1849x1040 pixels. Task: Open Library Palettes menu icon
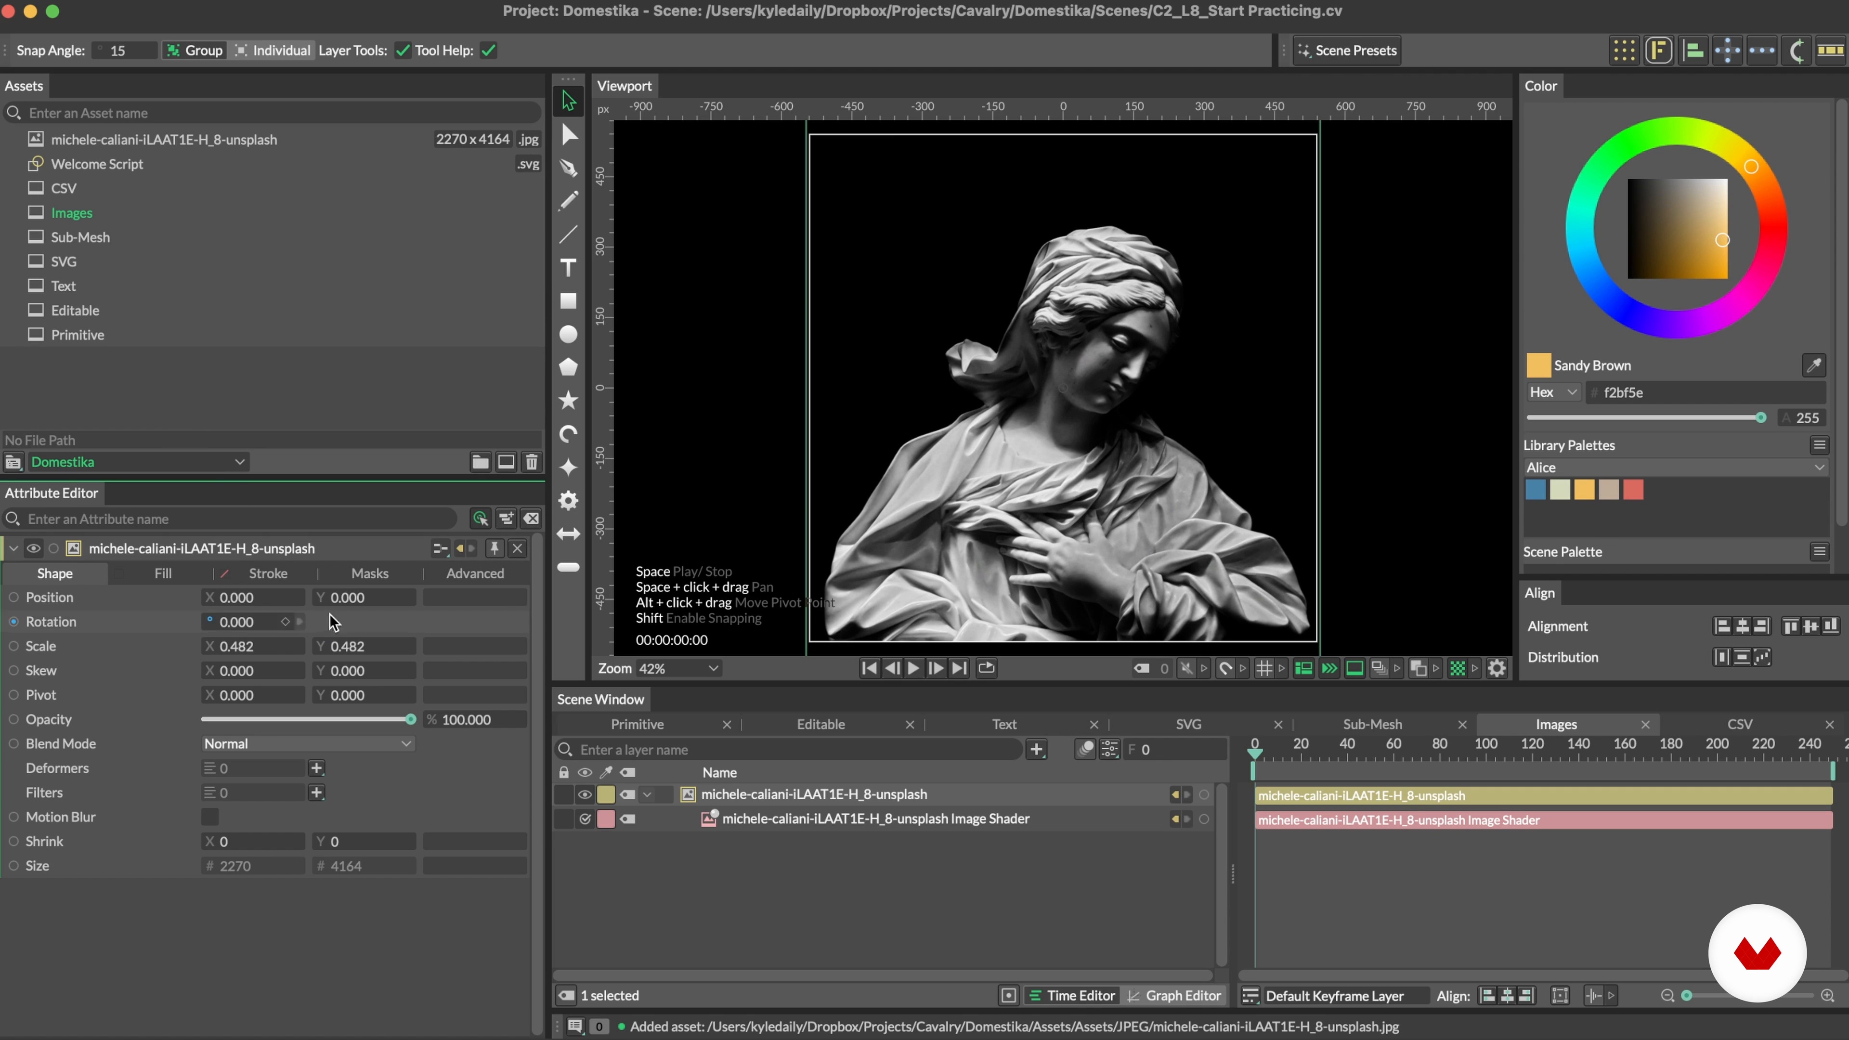[x=1820, y=445]
